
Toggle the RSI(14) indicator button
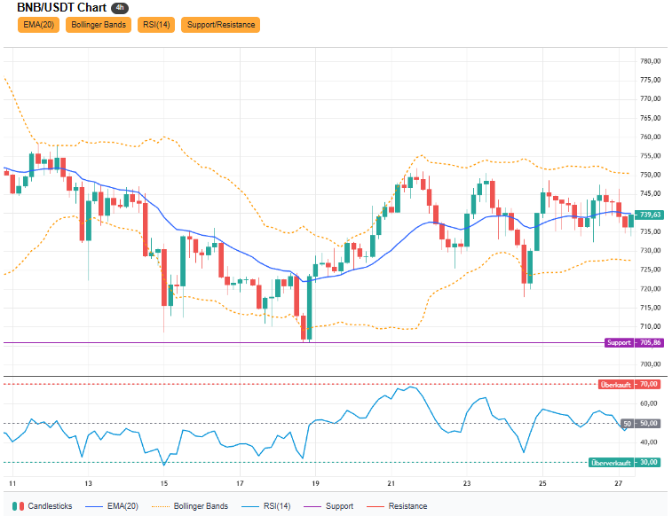(156, 25)
